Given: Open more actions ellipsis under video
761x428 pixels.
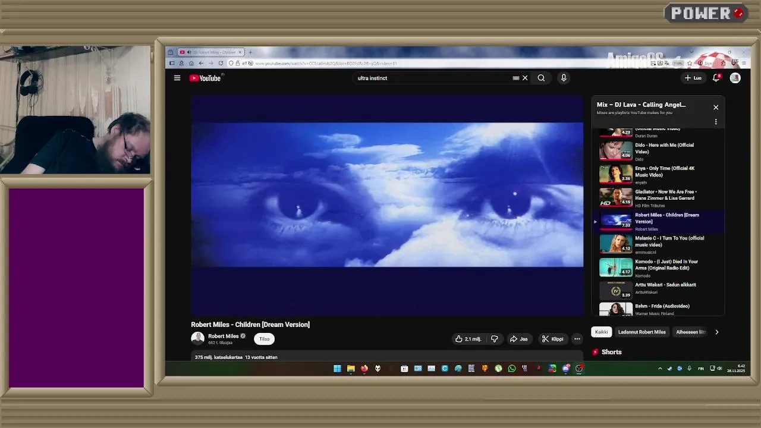Looking at the screenshot, I should [x=577, y=339].
